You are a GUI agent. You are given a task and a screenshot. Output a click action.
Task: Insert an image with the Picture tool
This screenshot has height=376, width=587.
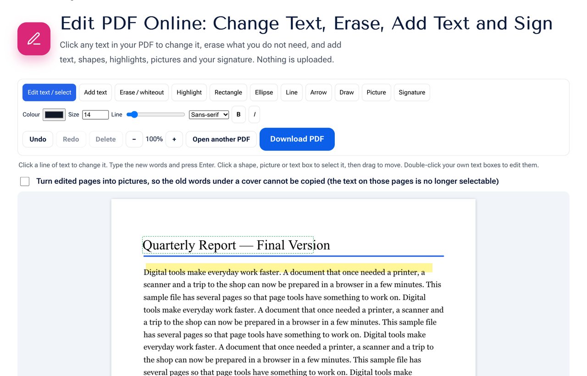click(377, 92)
